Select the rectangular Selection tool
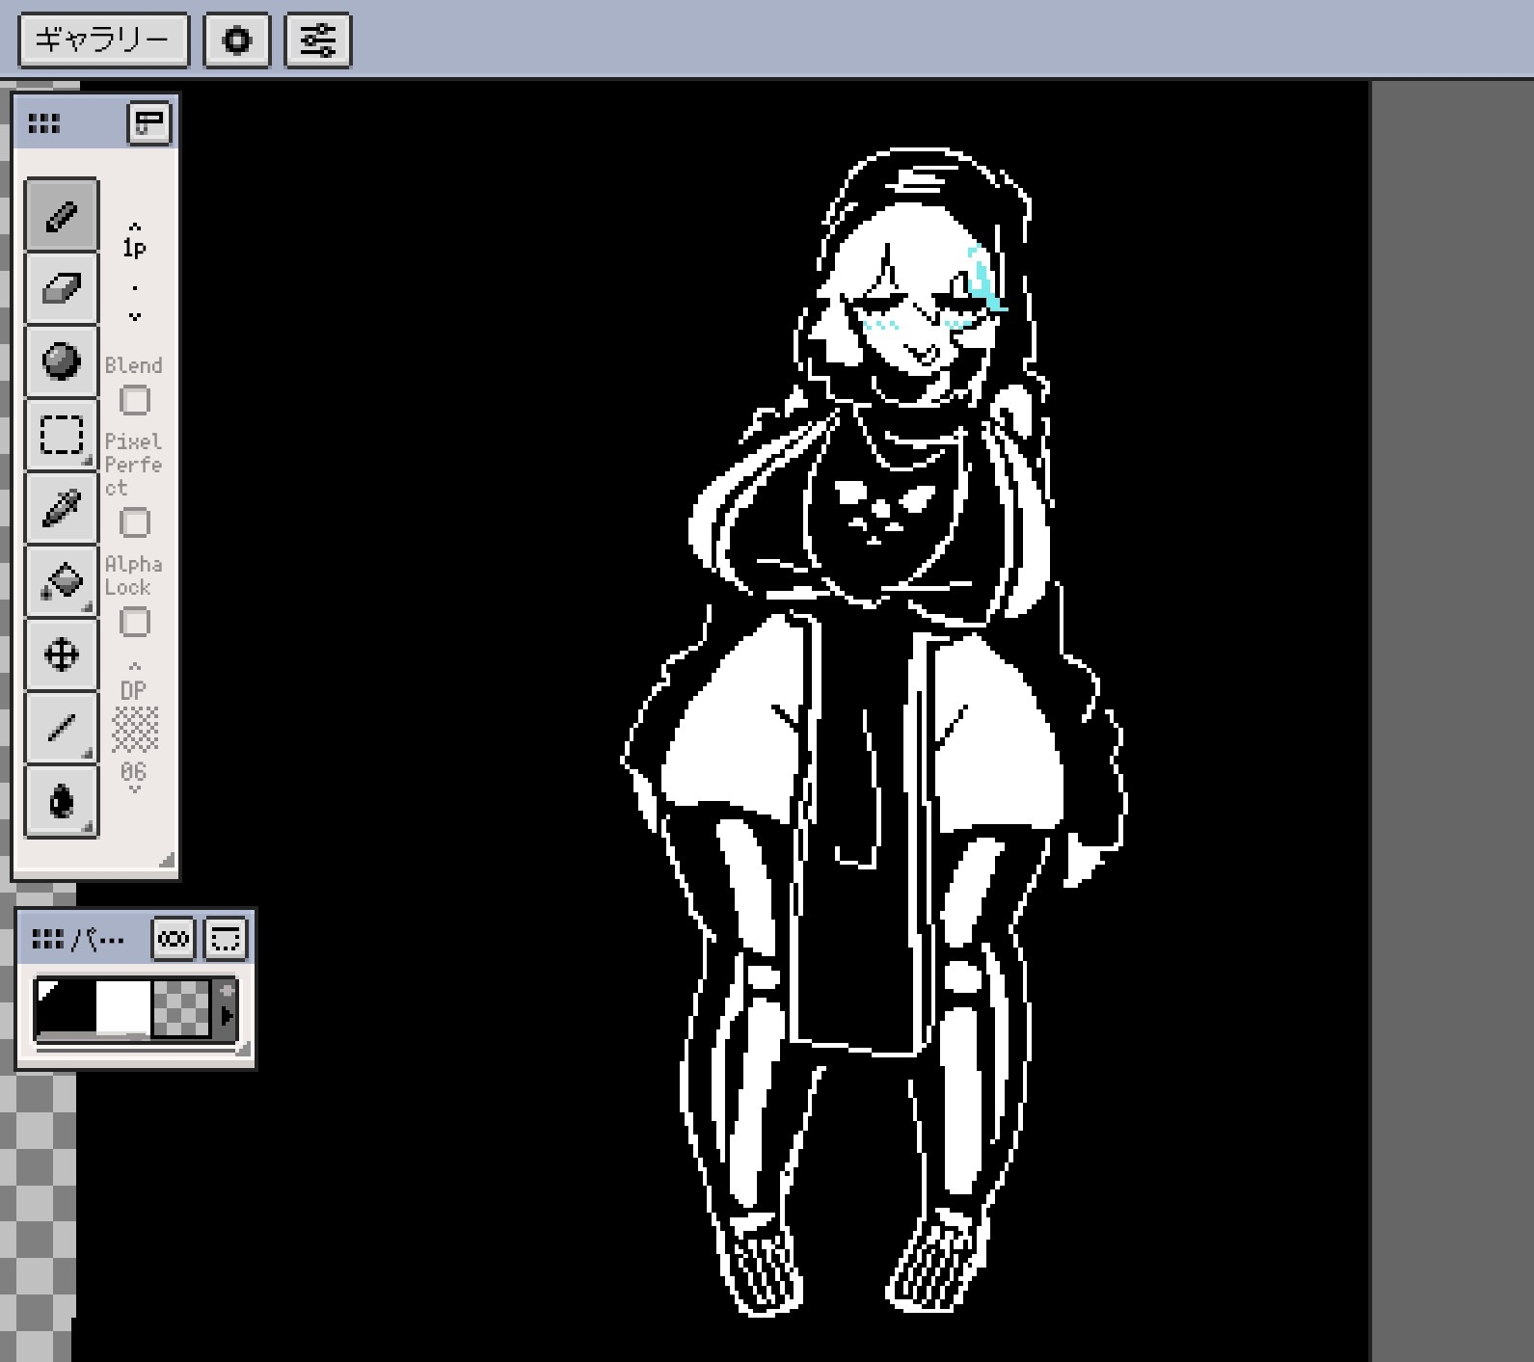The height and width of the screenshot is (1362, 1534). click(x=61, y=435)
